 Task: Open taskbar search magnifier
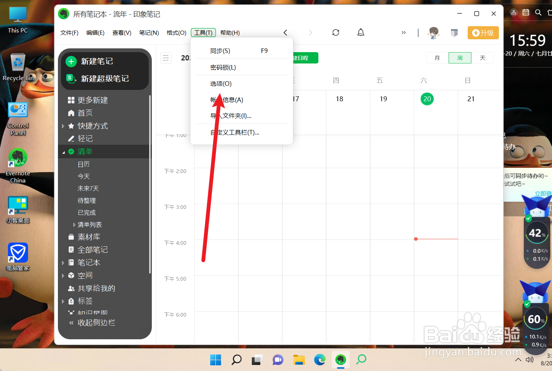click(x=237, y=360)
